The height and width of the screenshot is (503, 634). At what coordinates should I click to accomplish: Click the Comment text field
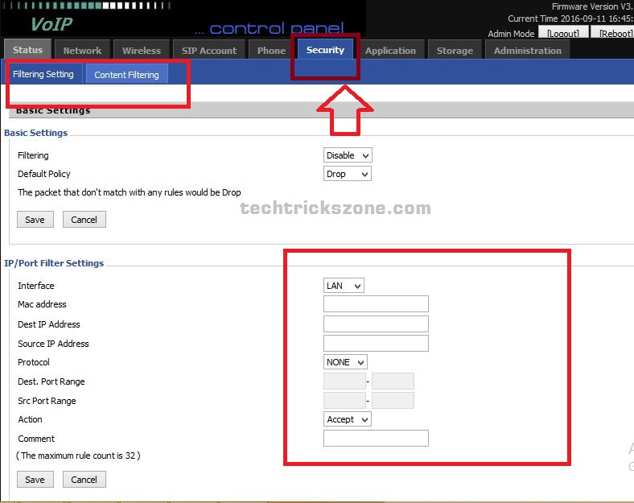click(376, 439)
